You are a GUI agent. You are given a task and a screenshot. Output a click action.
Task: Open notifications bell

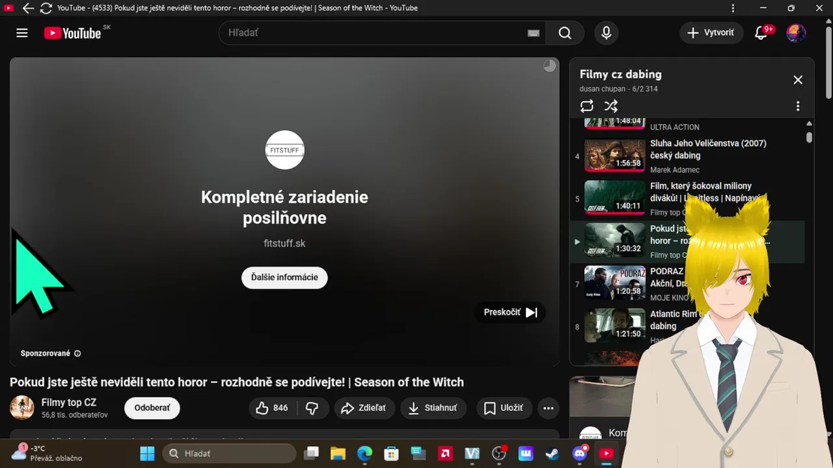click(x=761, y=33)
